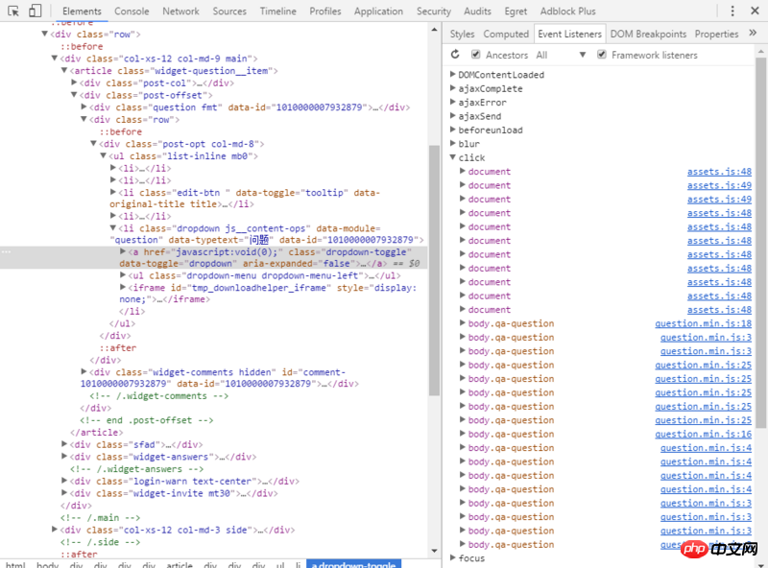Refresh the event listeners list
Image resolution: width=768 pixels, height=568 pixels.
[455, 55]
